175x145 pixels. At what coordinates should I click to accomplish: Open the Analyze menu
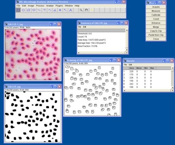50,6
